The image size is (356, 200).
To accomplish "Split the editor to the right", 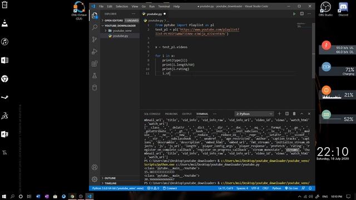I will 301,14.
